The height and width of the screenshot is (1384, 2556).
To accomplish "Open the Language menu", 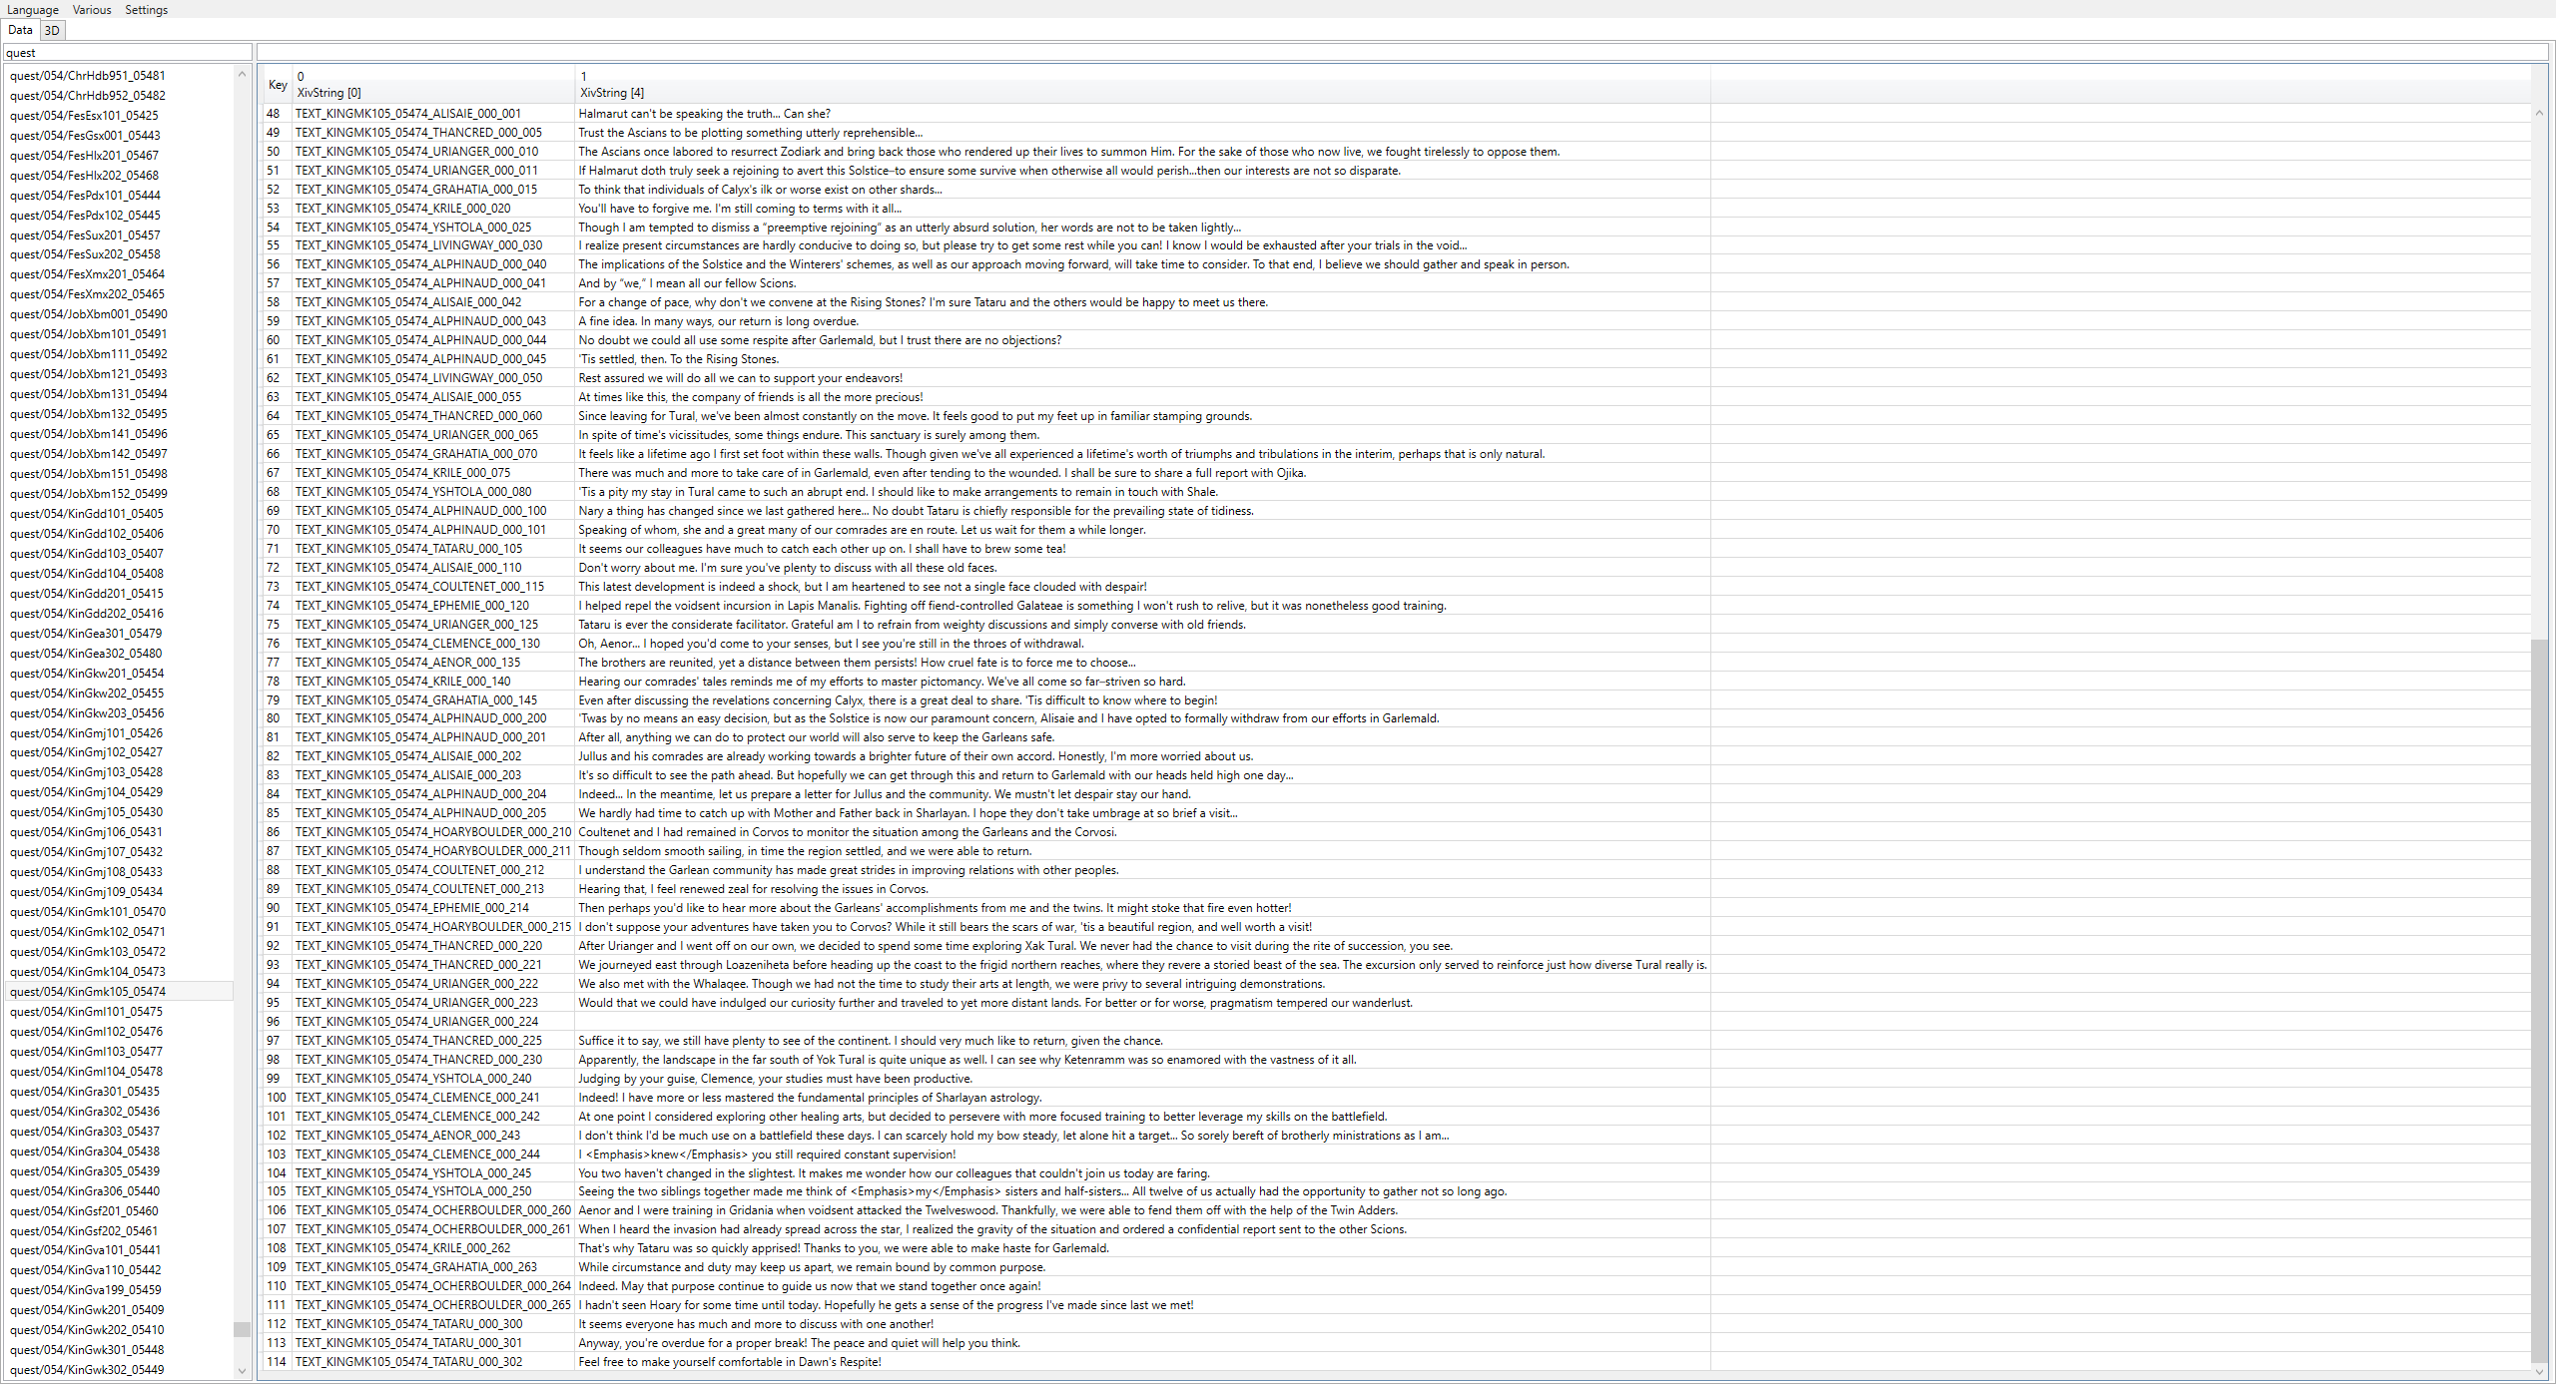I will click(33, 10).
